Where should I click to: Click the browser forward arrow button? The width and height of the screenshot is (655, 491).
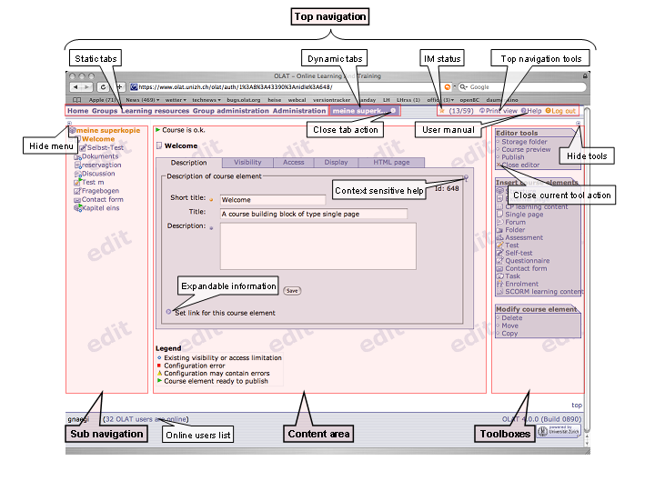[x=86, y=87]
